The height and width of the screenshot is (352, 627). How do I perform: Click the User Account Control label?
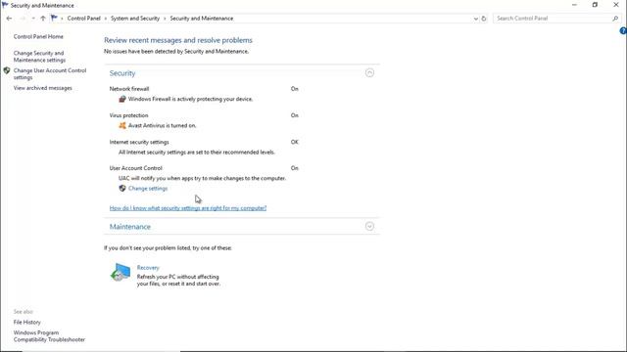click(x=136, y=168)
